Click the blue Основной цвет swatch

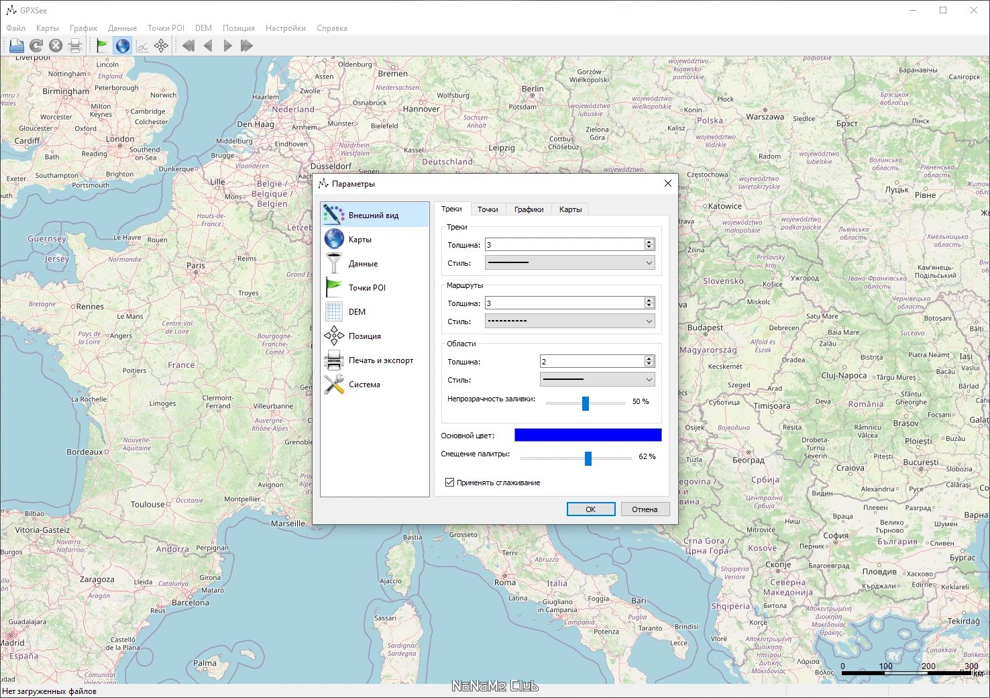[x=588, y=435]
